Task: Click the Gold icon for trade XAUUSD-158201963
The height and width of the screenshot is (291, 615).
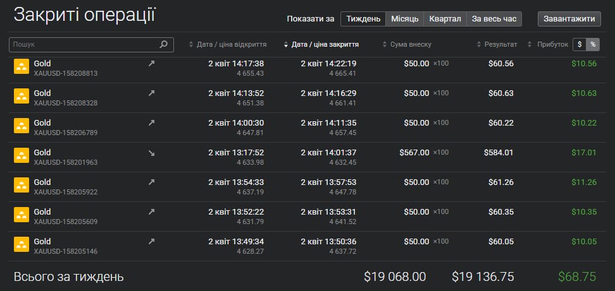Action: tap(22, 157)
